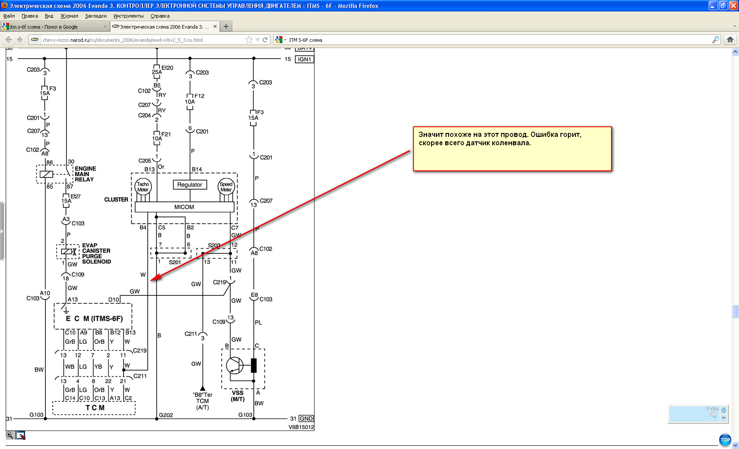The image size is (739, 449).
Task: Open the Справка menu
Action: [x=160, y=16]
